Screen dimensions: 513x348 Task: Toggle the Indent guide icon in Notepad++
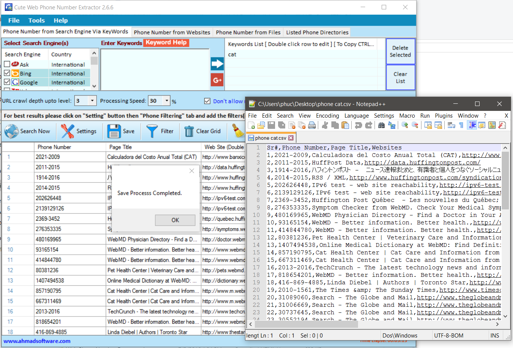(x=472, y=125)
